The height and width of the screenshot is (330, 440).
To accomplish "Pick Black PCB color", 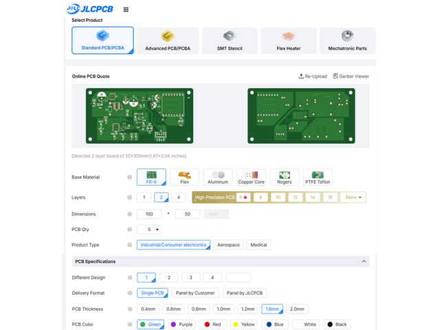I will coord(337,324).
